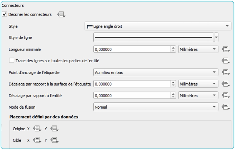Open the Style de ligne dropdown arrow
The width and height of the screenshot is (235, 150).
pyautogui.click(x=216, y=38)
